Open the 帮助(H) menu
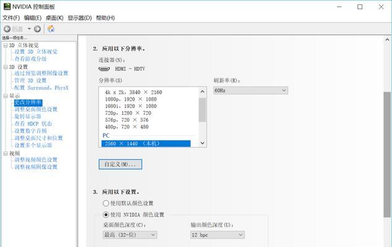The width and height of the screenshot is (392, 247). [x=105, y=18]
